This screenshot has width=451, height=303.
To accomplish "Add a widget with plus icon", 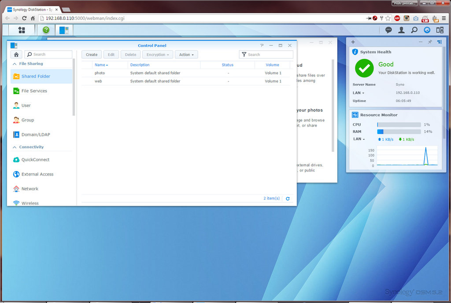I will click(x=353, y=42).
